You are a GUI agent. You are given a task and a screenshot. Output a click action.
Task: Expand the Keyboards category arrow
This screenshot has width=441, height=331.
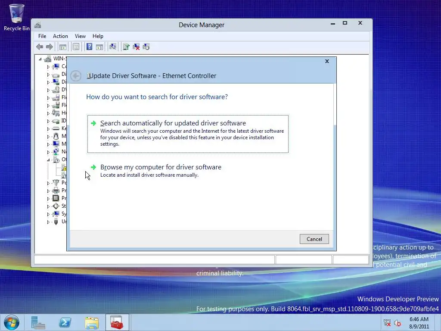tap(48, 128)
